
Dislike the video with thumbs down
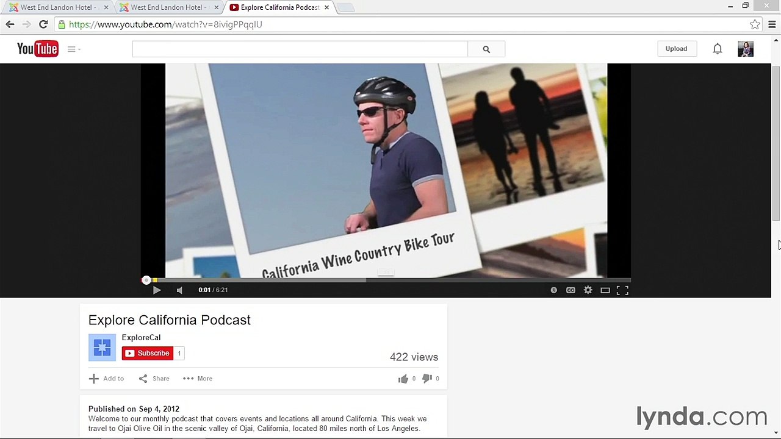point(427,379)
